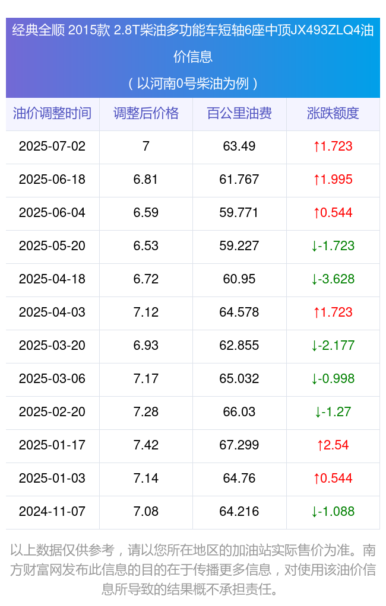The image size is (386, 606).
Task: Select the 2024-11-07 date cell
Action: point(52,511)
